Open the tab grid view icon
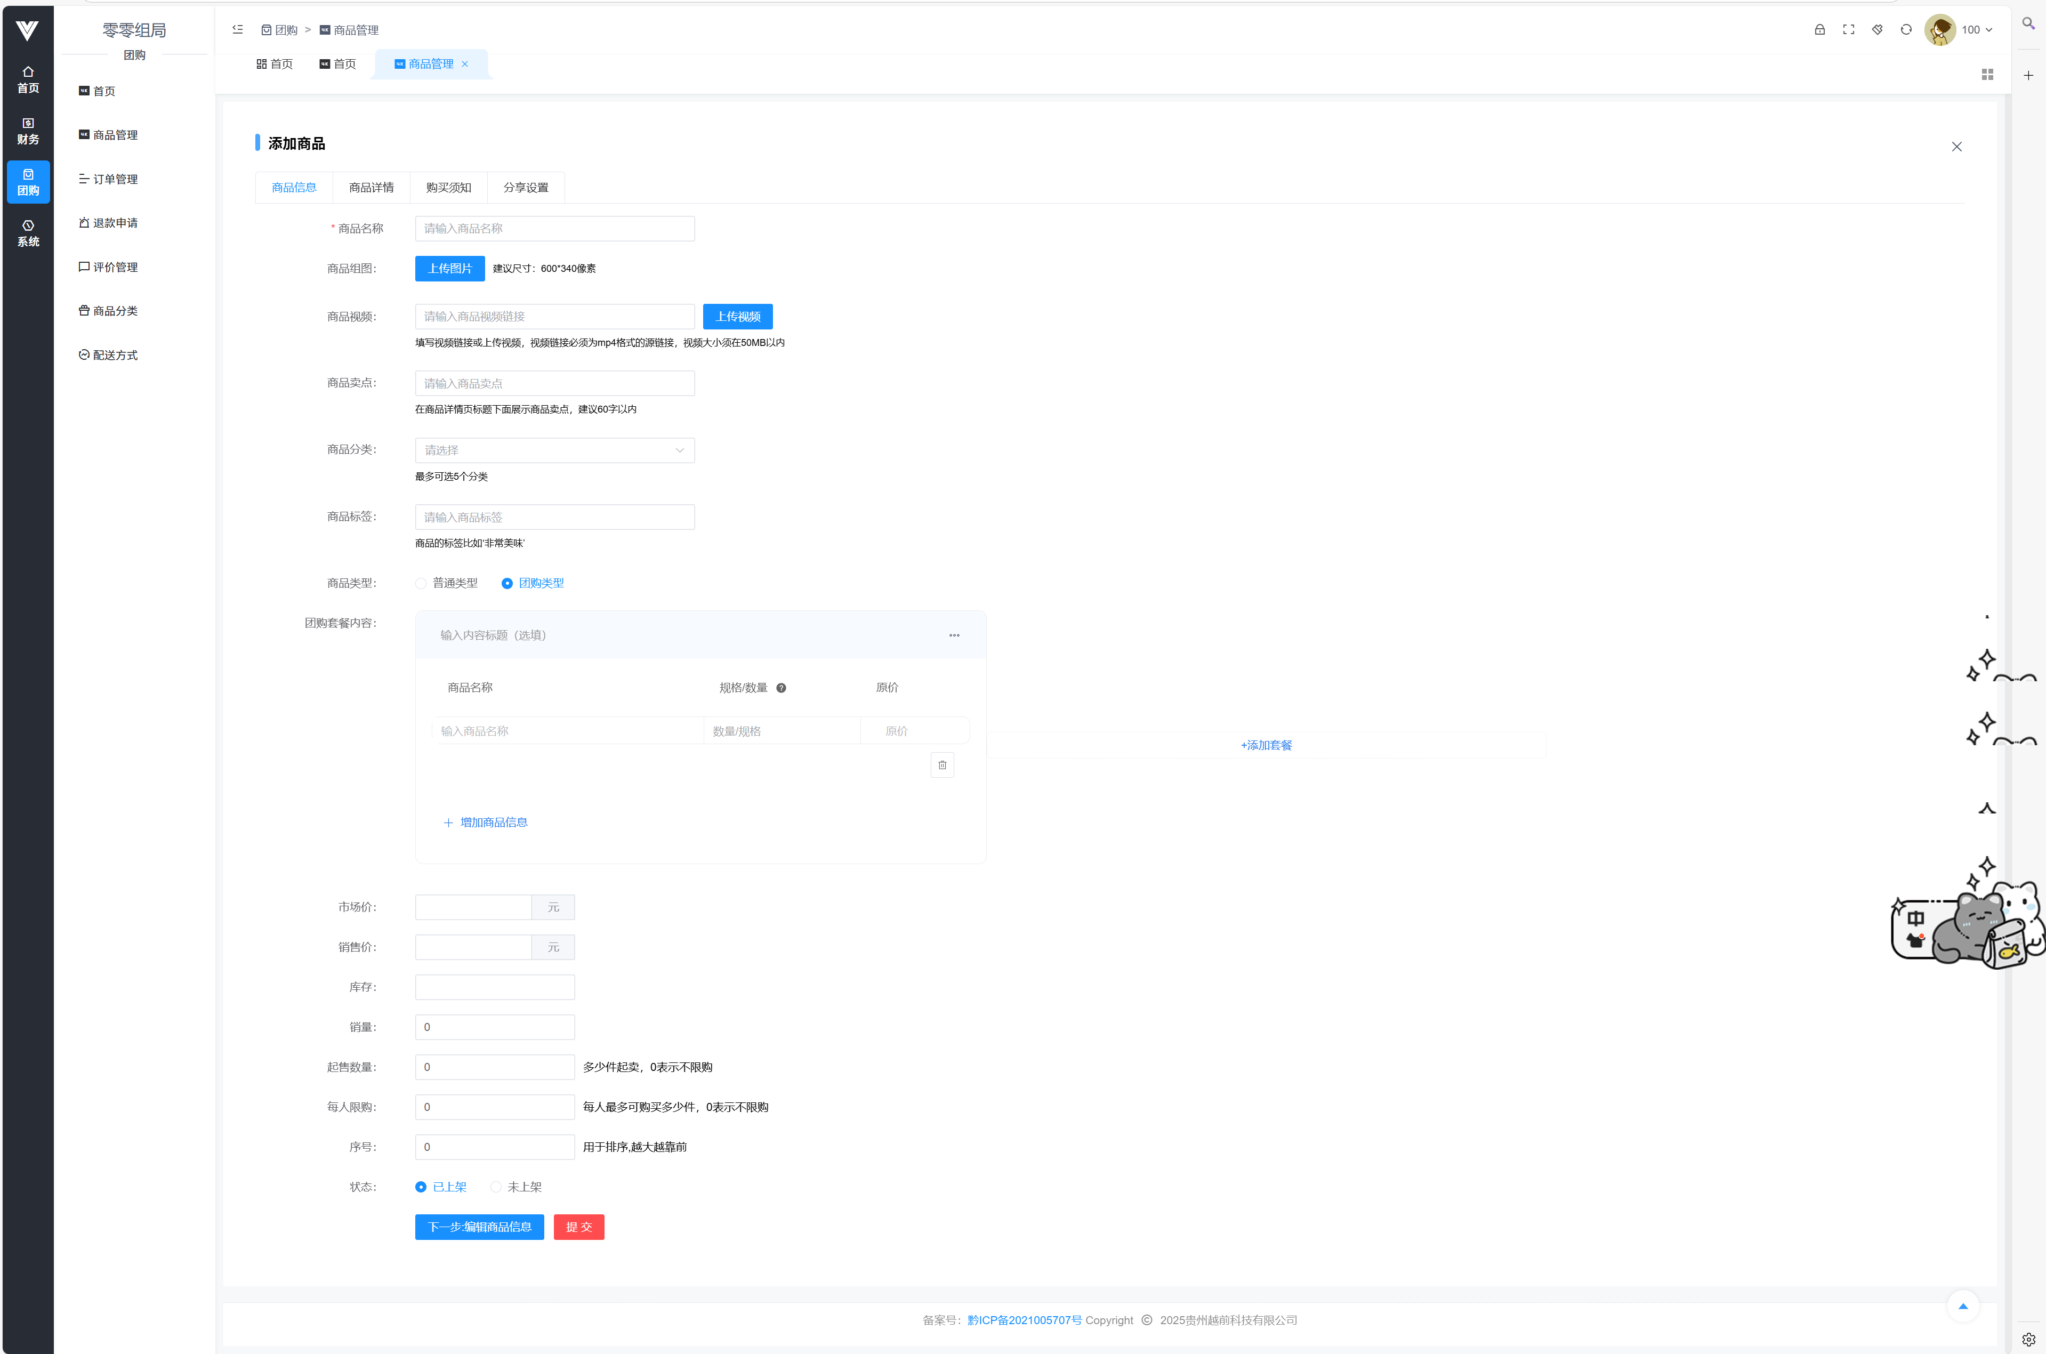Screen dimensions: 2046x1354 tap(1987, 75)
